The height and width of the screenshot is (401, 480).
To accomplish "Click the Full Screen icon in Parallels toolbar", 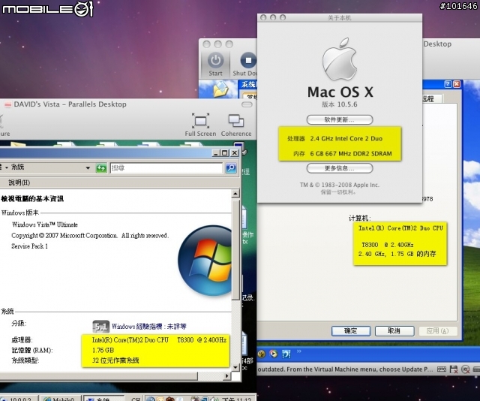I will coord(200,121).
